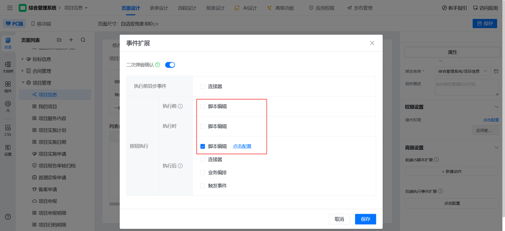Check 连接器 in the 执行后 row

pos(203,159)
